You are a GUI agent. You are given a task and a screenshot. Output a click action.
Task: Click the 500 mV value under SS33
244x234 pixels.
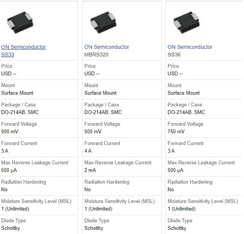[9, 131]
